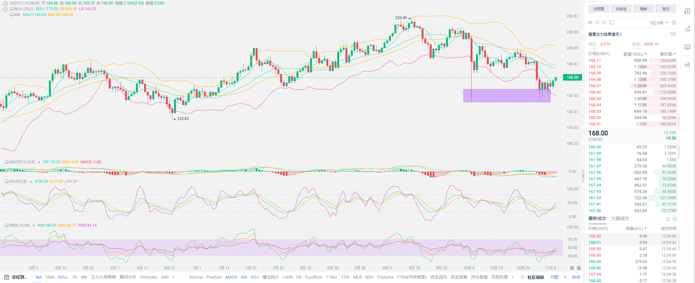The width and height of the screenshot is (695, 283).
Task: Show combined buy and sell order book view
Action: [590, 23]
